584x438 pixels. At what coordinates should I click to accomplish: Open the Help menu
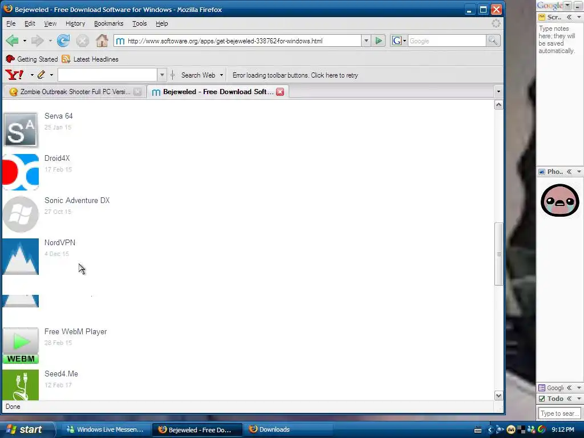tap(161, 23)
